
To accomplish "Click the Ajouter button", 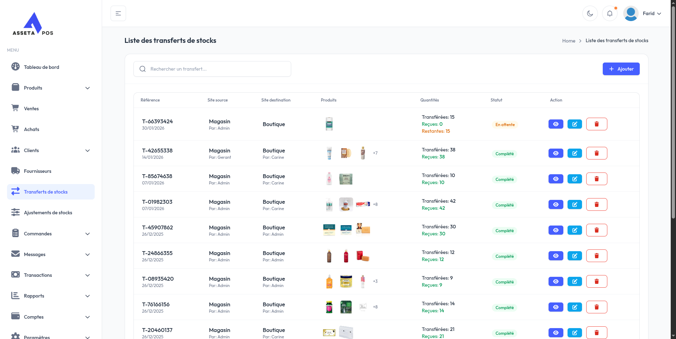I will point(621,69).
